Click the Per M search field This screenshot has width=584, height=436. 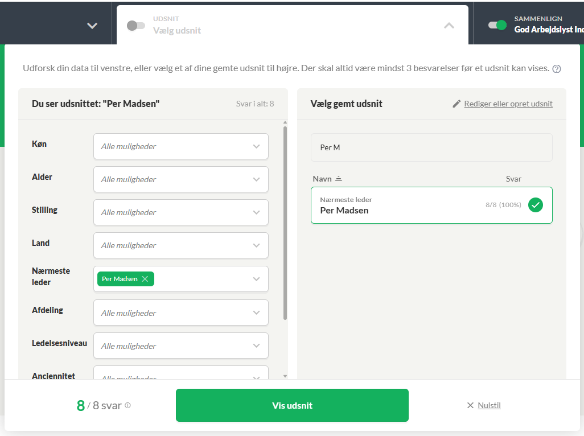click(x=431, y=147)
